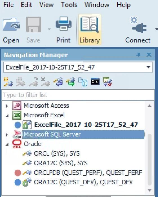
Task: Open the Edit menu
Action: [x=26, y=5]
